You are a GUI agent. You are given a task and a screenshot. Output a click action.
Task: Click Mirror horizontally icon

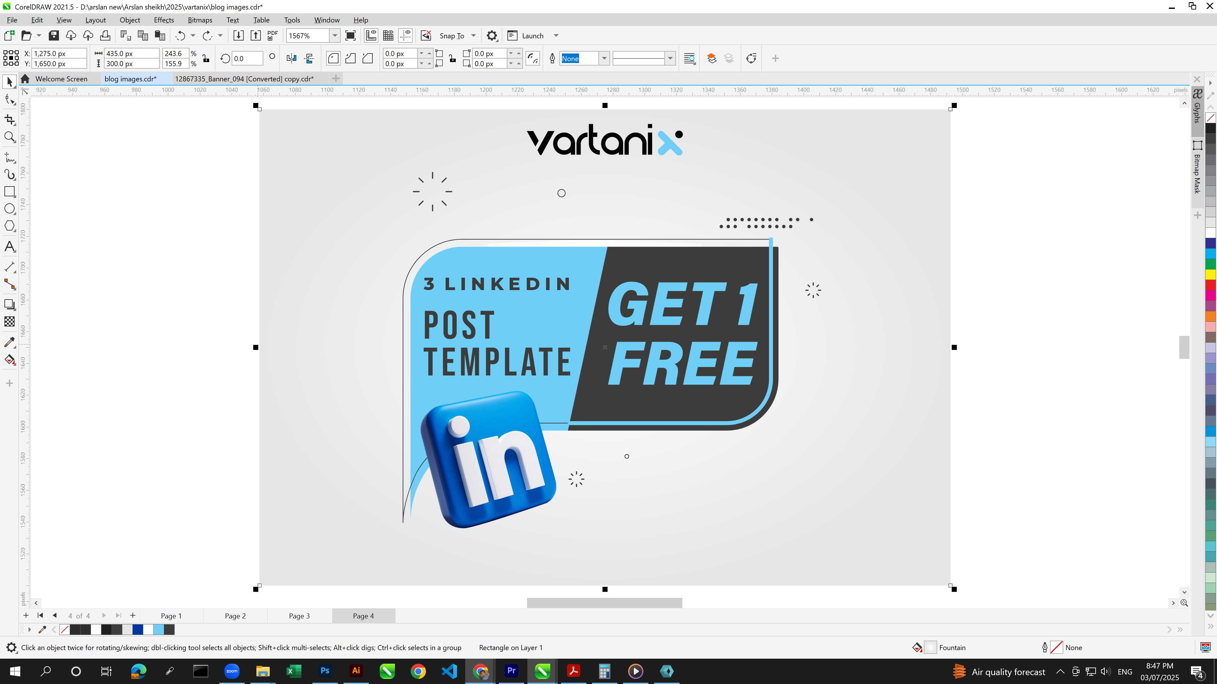(x=292, y=59)
